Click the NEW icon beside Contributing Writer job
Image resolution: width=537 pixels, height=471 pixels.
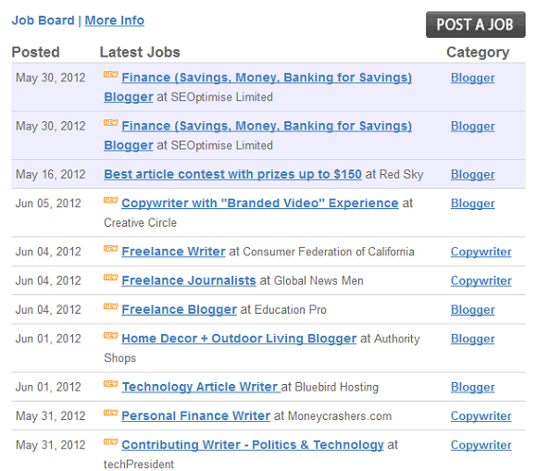tap(110, 442)
